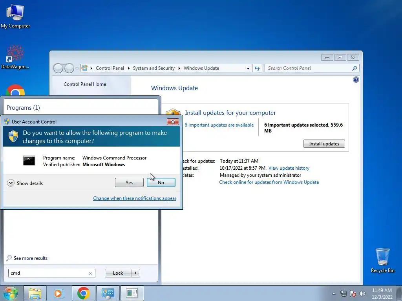Viewport: 402px width, 301px height.
Task: Click the Control Panel breadcrumb segment
Action: (110, 68)
